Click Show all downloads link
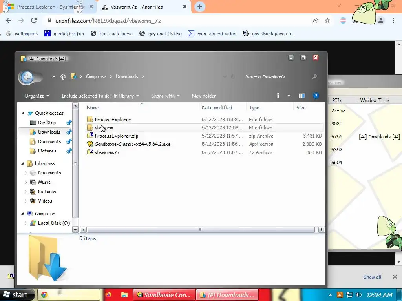 pyautogui.click(x=372, y=277)
